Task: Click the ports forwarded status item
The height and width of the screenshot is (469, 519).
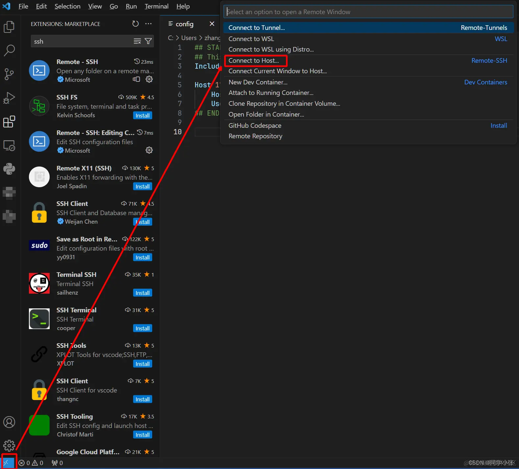Action: tap(57, 463)
